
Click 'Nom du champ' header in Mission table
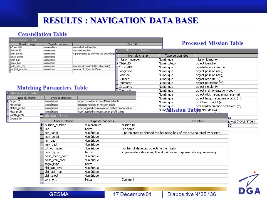pos(64,121)
